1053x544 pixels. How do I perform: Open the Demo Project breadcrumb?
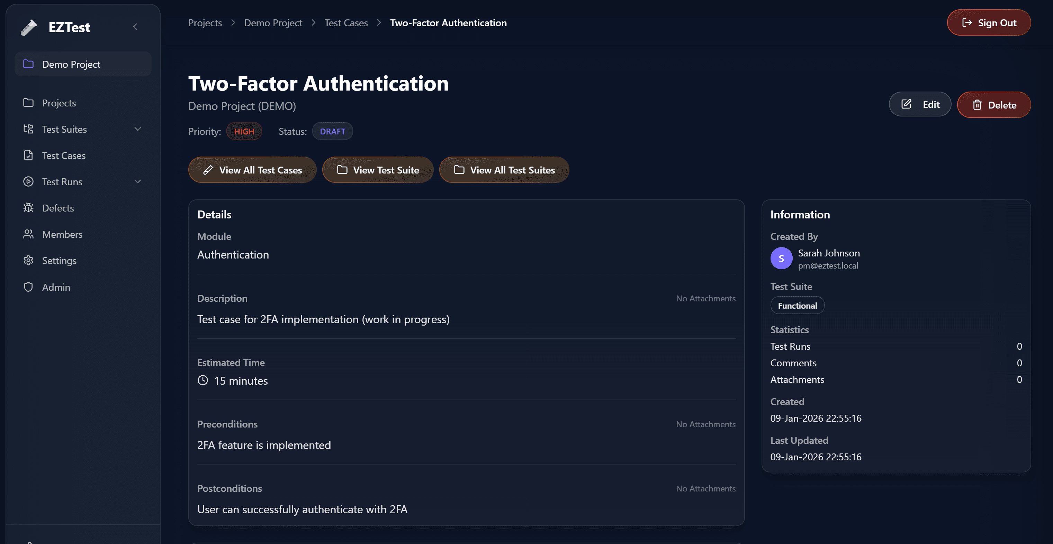pos(273,22)
